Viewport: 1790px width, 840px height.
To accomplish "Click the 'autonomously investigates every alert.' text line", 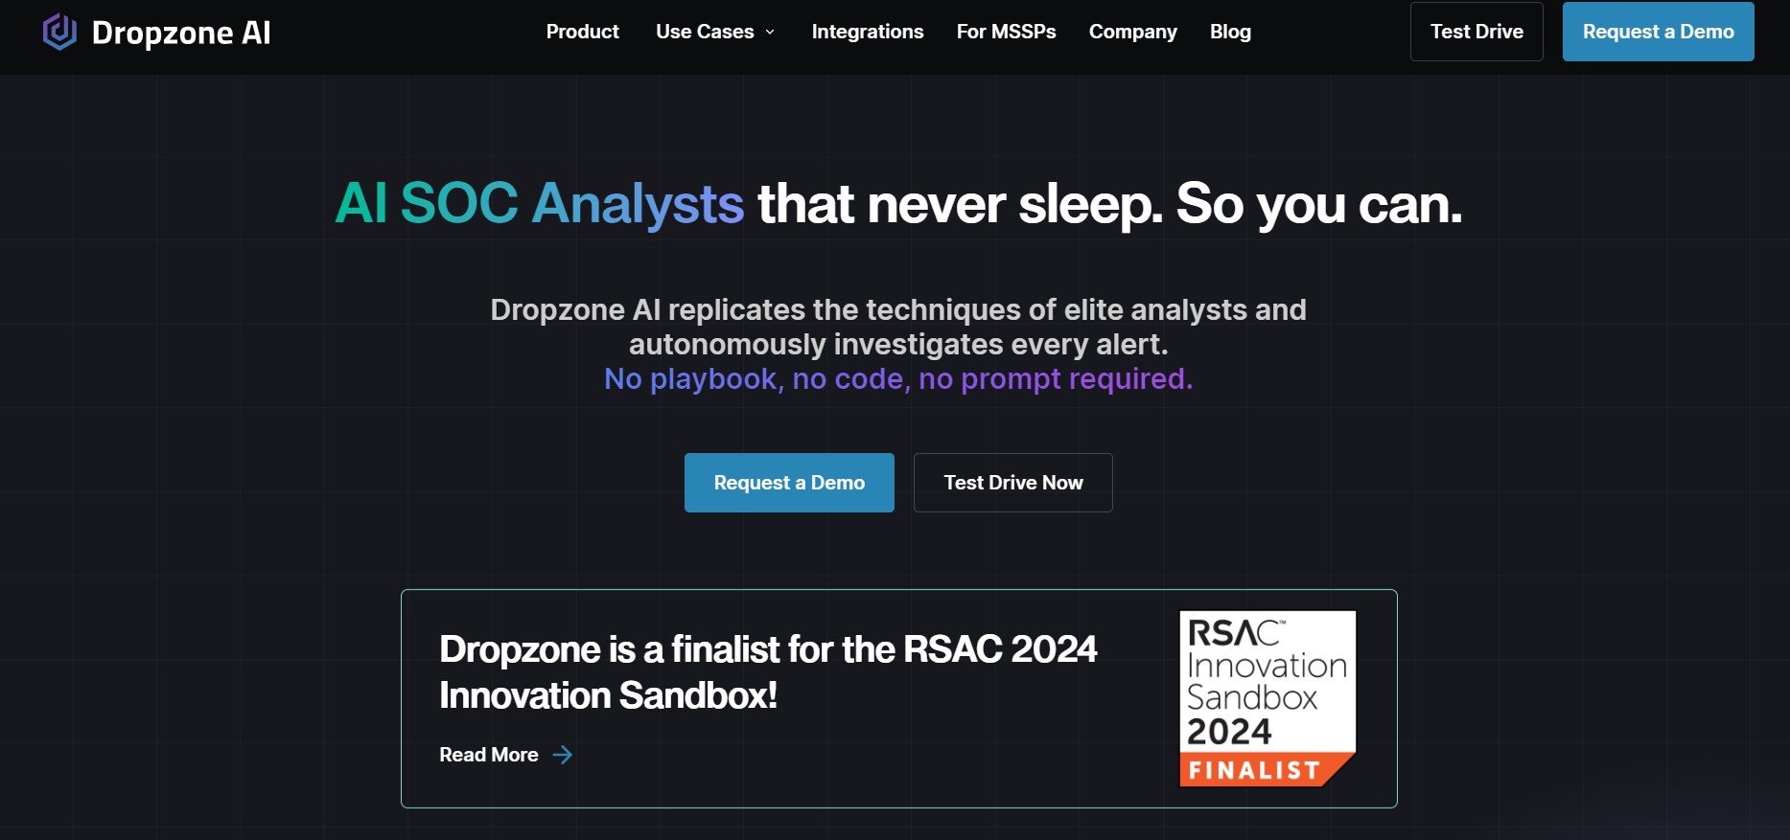I will pos(898,344).
